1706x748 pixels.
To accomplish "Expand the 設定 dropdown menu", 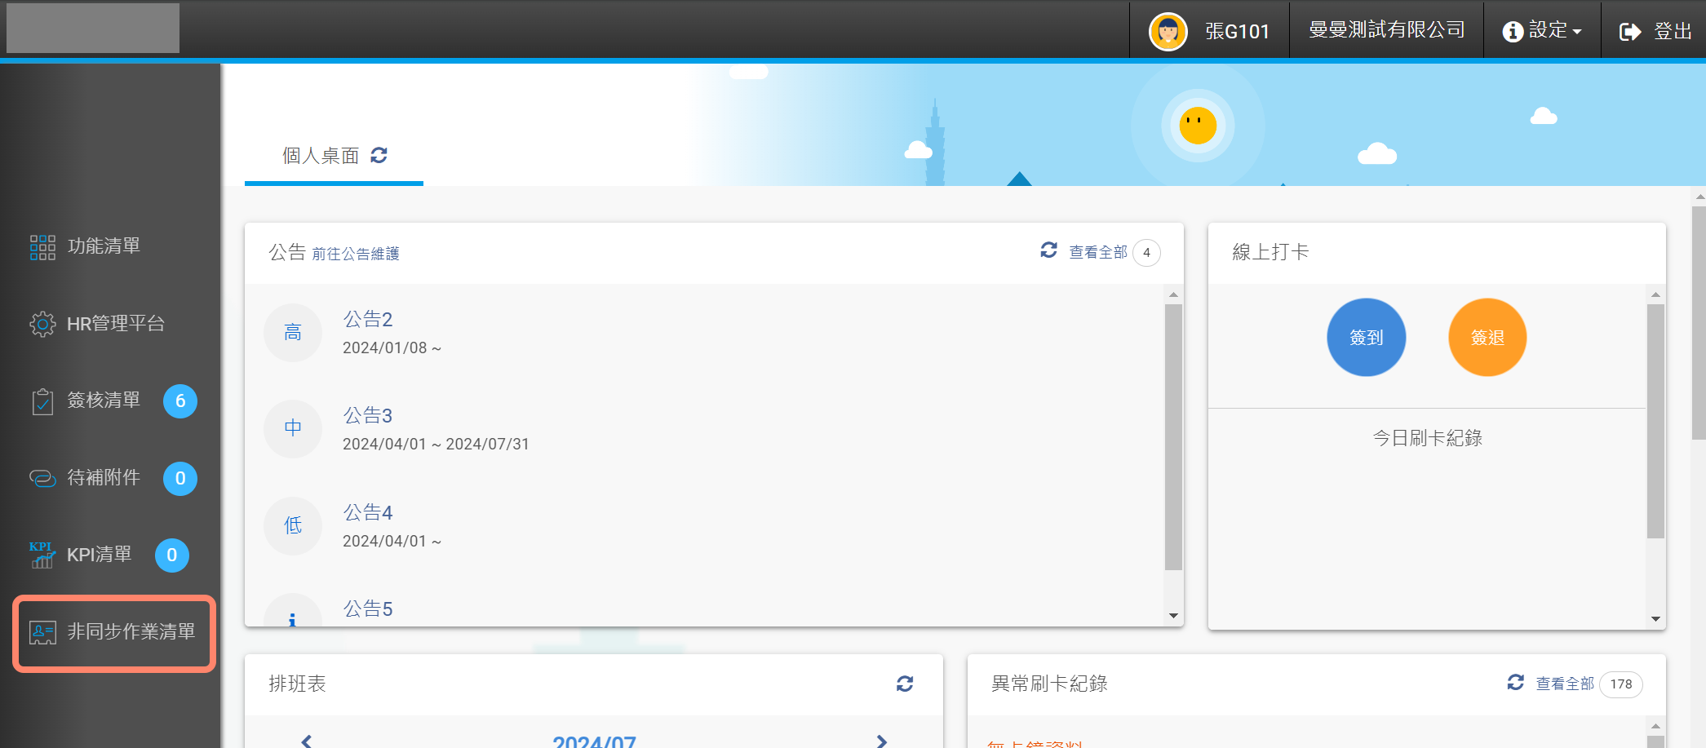I will point(1542,31).
